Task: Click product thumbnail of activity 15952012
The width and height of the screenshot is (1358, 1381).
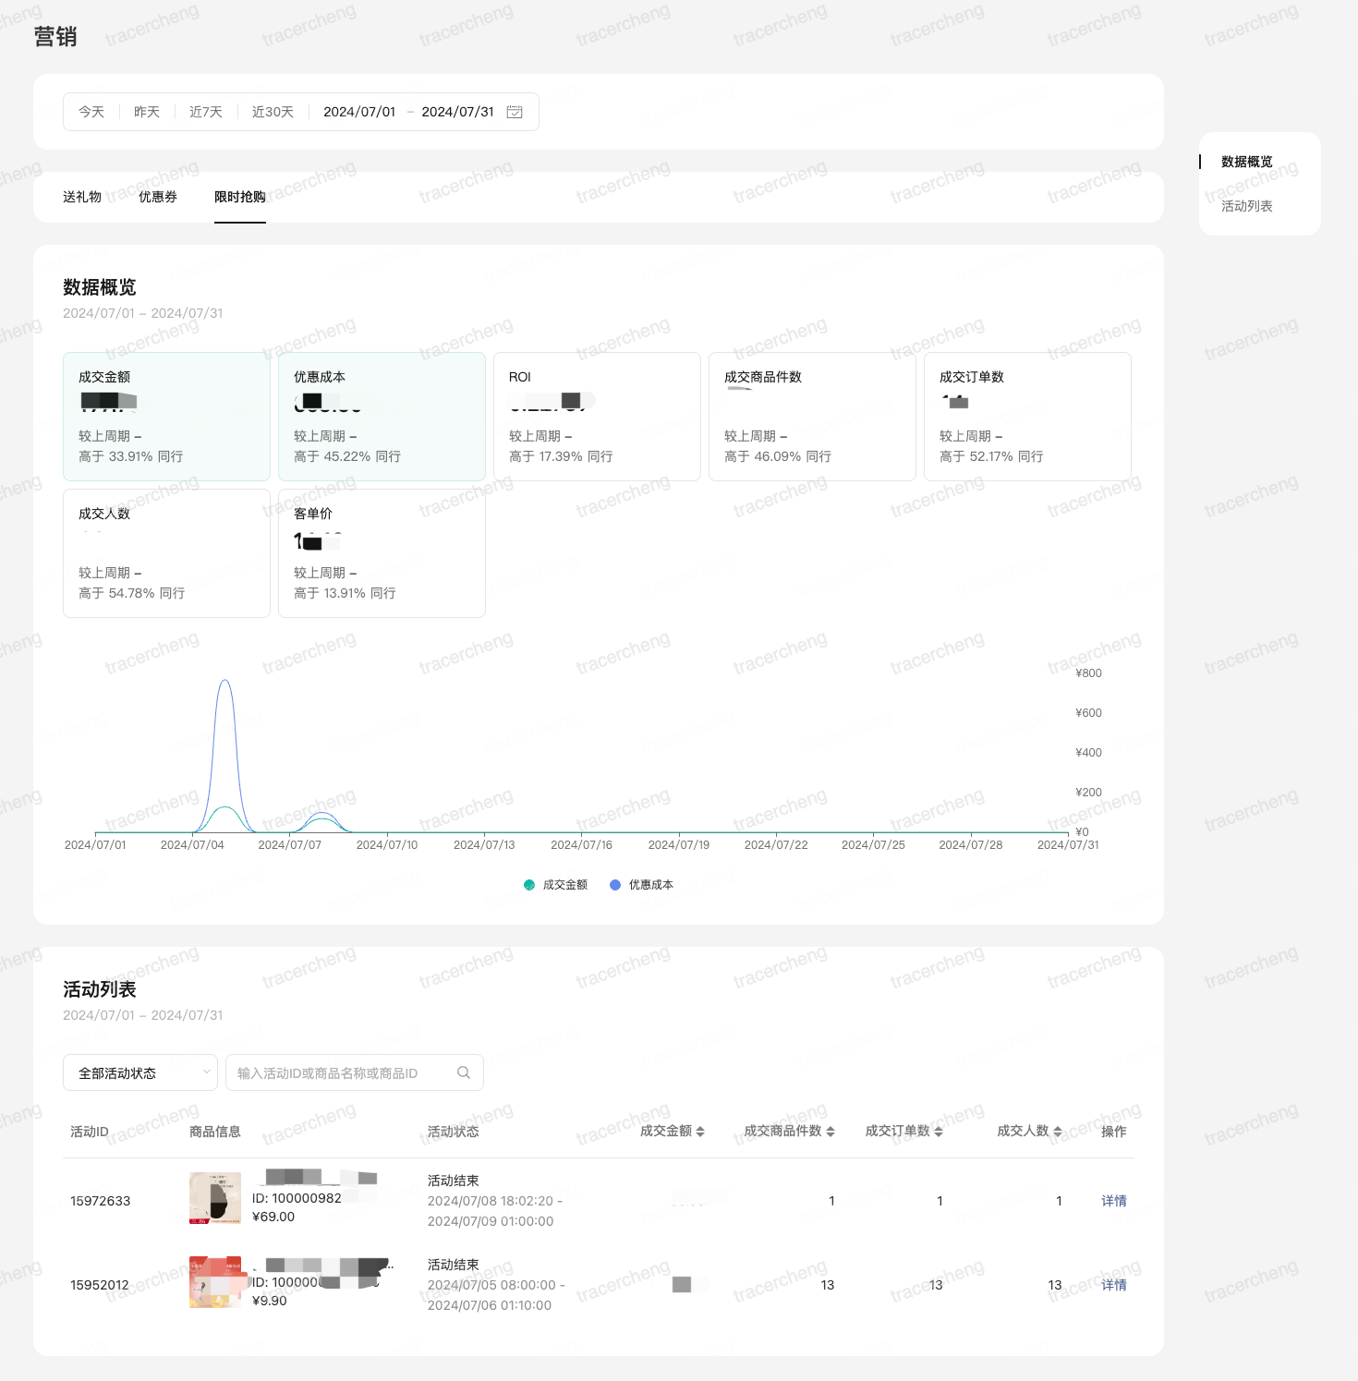Action: [215, 1282]
